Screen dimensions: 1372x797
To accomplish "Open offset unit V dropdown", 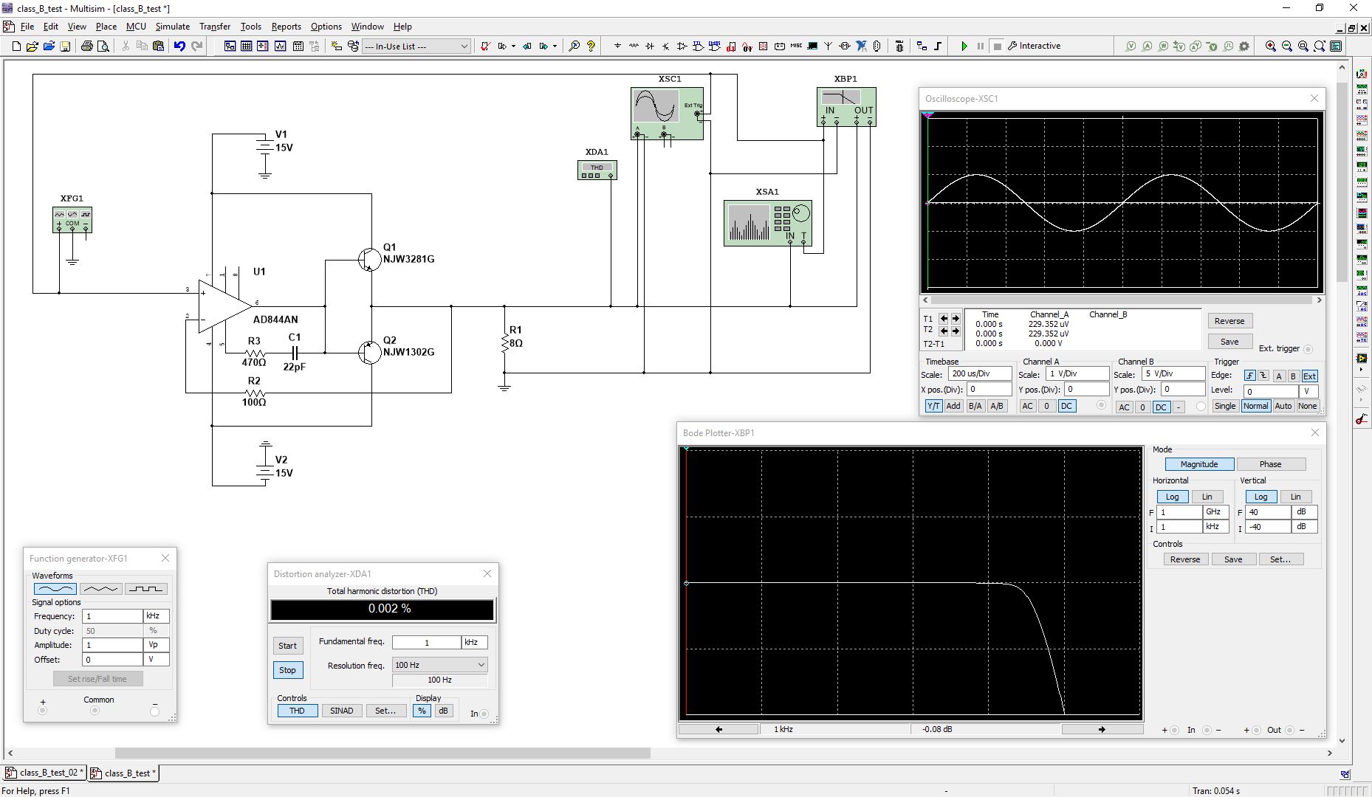I will coord(157,660).
